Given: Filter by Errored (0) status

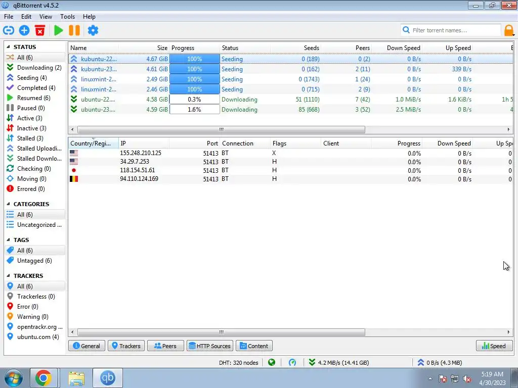Looking at the screenshot, I should point(35,189).
